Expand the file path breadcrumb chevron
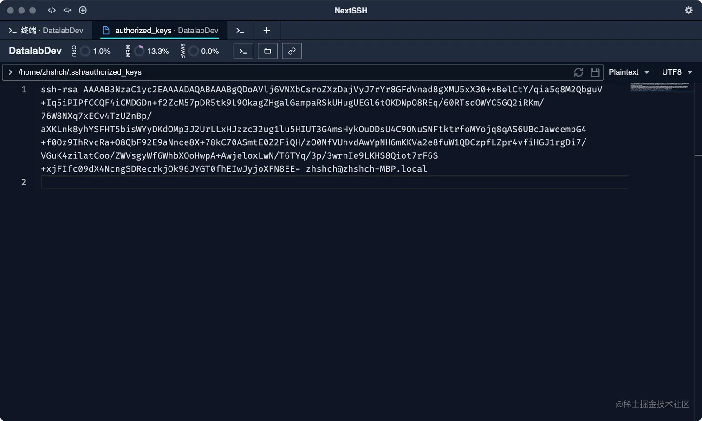 coord(10,72)
